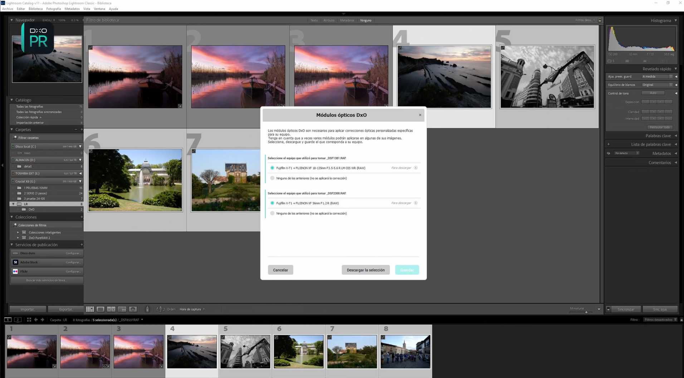Open 'A medida' saved preset dropdown
The image size is (684, 378).
[x=657, y=77]
